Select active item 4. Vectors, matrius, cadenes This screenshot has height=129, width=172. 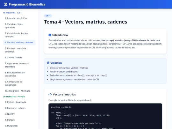(x=19, y=42)
